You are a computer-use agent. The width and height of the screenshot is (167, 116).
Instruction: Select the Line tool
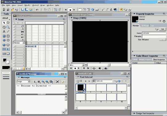8,31
